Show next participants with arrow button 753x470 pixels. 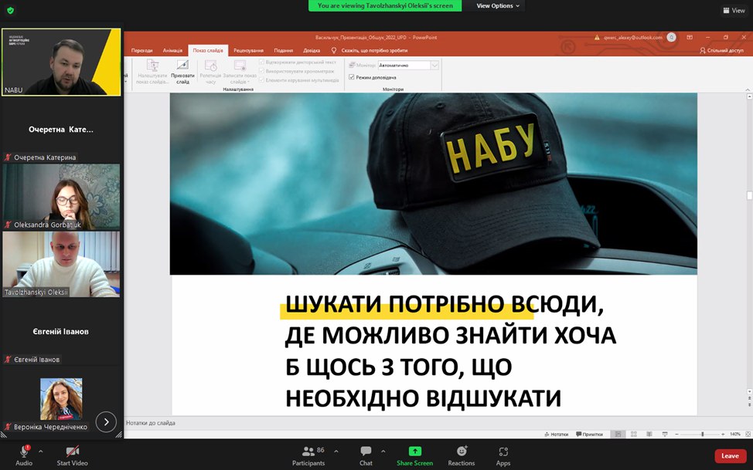(x=106, y=421)
